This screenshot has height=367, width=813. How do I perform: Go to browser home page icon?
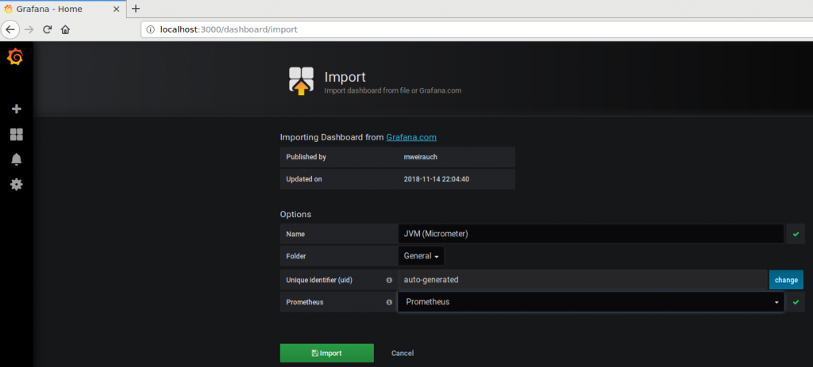(65, 29)
